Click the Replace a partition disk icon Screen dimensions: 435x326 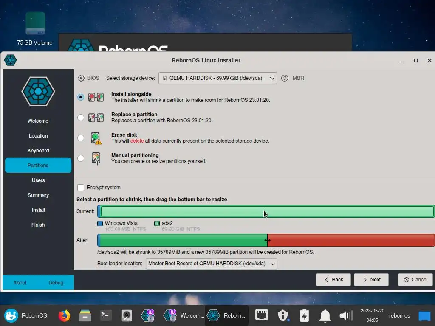click(x=96, y=118)
